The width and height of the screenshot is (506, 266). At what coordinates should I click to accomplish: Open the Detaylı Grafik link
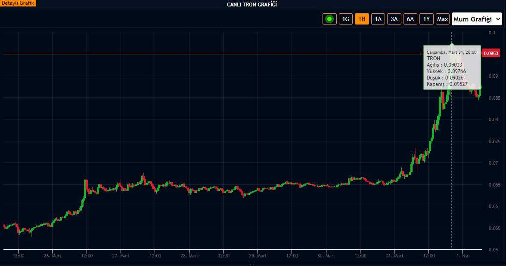pos(18,3)
